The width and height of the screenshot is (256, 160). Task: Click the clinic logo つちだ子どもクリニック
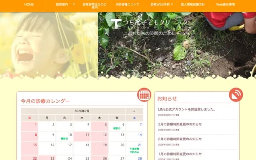149,24
